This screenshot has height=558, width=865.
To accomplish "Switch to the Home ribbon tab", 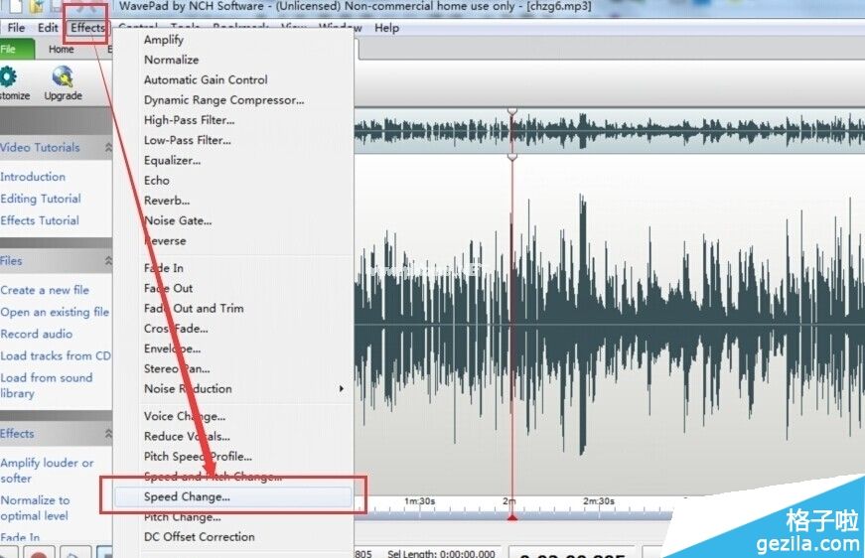I will 62,50.
